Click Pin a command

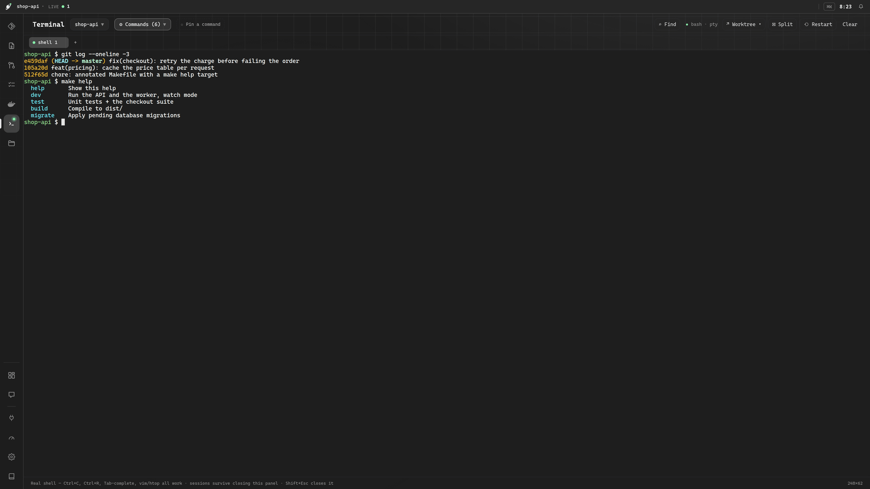(201, 24)
